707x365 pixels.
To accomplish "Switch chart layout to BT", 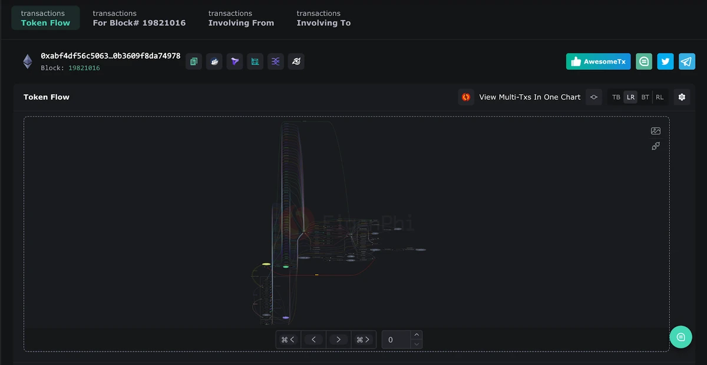I will (645, 97).
